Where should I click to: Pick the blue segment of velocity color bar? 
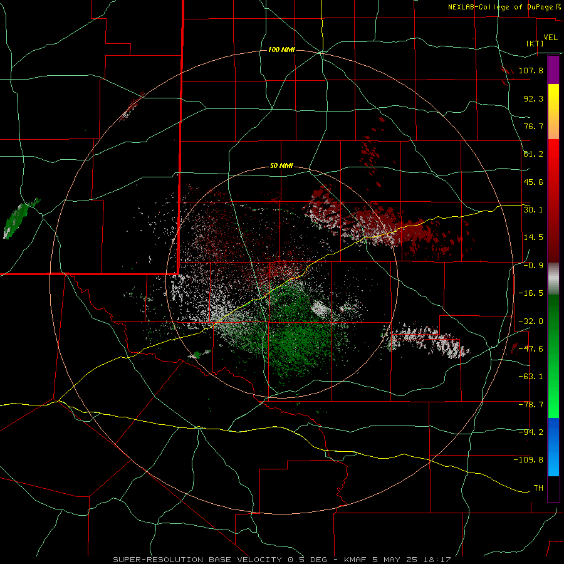[x=553, y=447]
